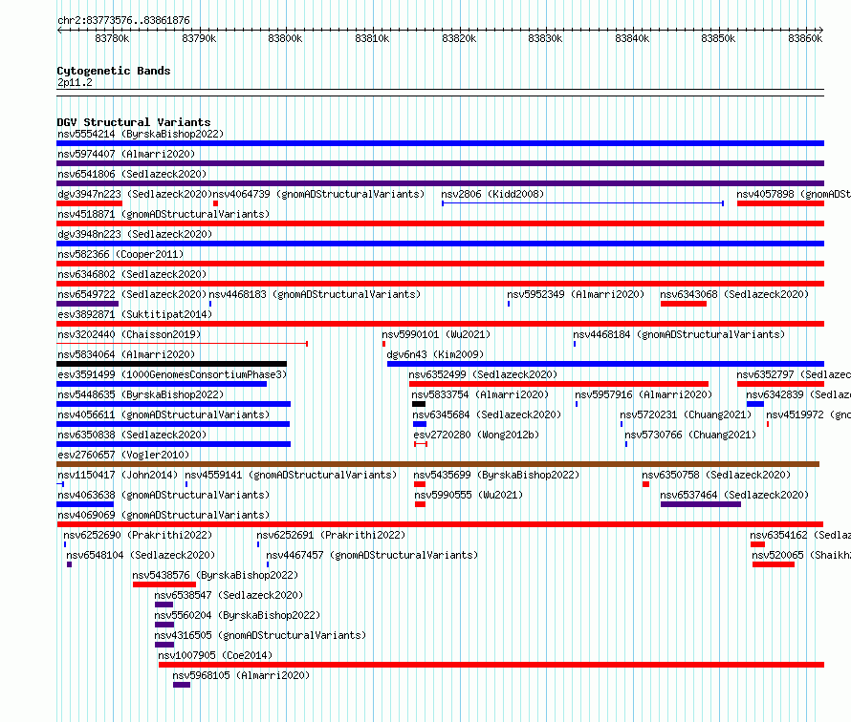Click the nsv6252690 (Prakrithi2022) label
This screenshot has width=851, height=722.
[138, 535]
